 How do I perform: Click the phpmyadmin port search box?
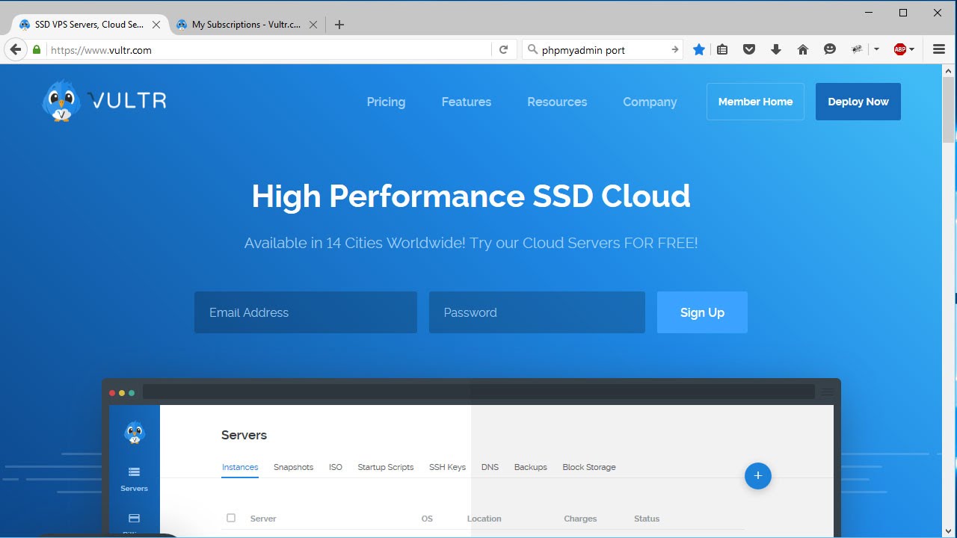(604, 50)
